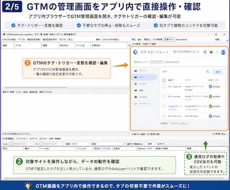This screenshot has height=190, width=230.
Task: Toggle the select-all checkbox in tag table header
Action: coord(164,80)
